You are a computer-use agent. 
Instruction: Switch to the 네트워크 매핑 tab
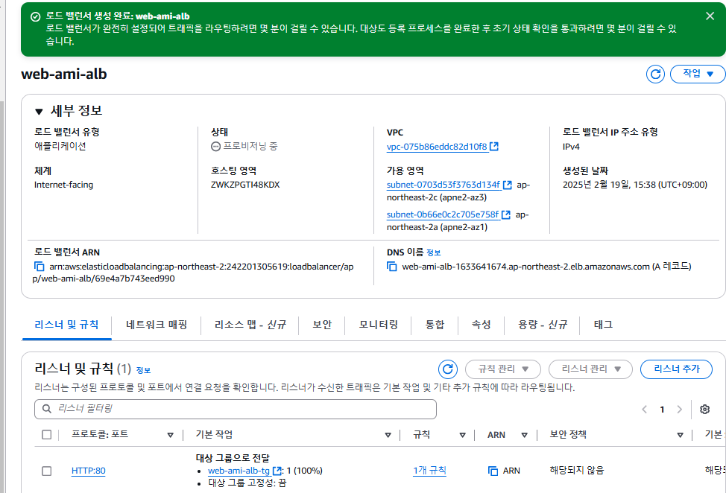[157, 325]
